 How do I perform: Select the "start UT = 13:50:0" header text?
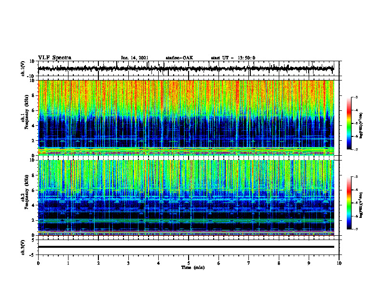pyautogui.click(x=233, y=58)
